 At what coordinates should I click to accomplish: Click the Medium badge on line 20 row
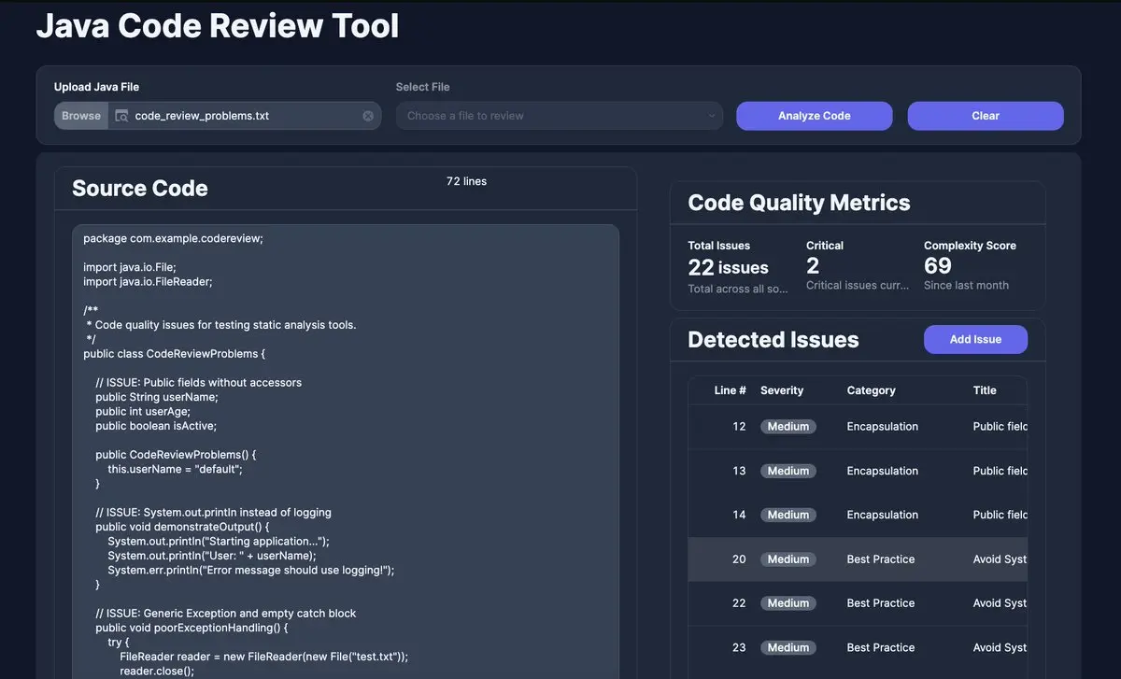(788, 559)
